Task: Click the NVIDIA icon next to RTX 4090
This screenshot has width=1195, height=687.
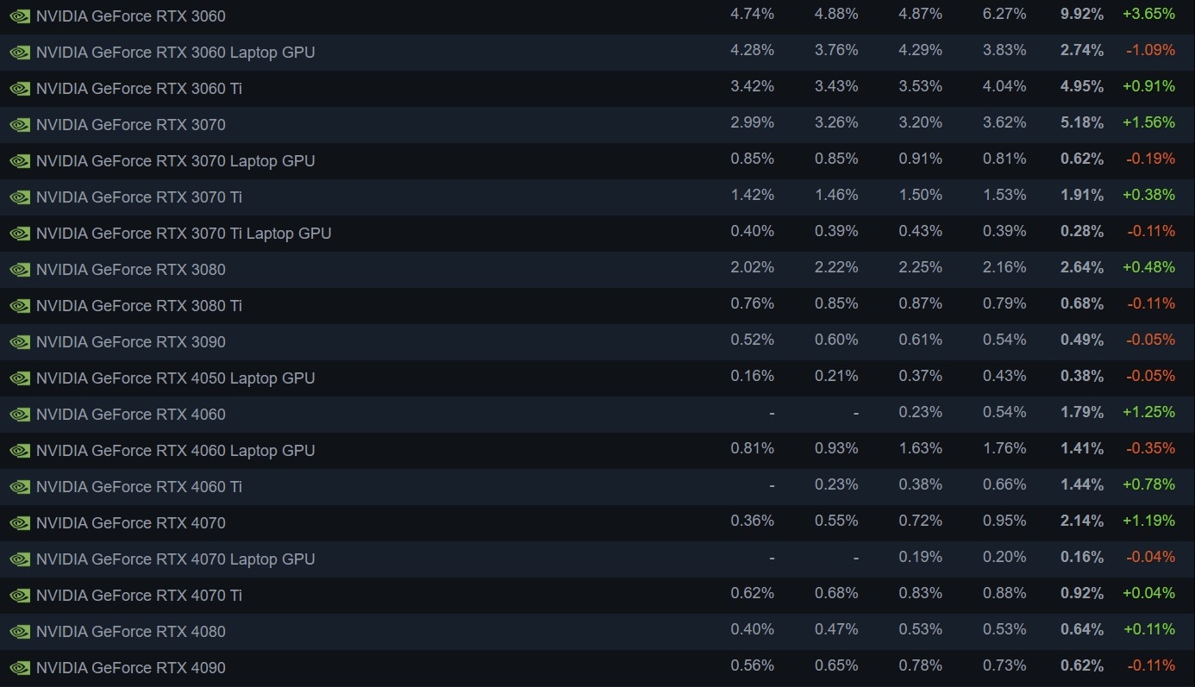Action: (20, 668)
